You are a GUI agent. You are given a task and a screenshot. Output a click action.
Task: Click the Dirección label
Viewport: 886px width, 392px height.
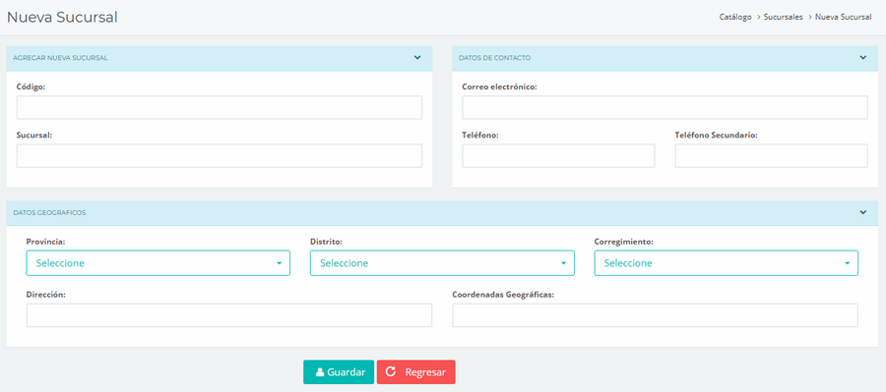[45, 295]
